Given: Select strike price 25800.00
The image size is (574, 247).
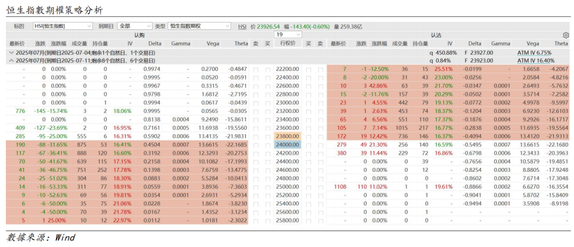Looking at the screenshot, I should [288, 220].
